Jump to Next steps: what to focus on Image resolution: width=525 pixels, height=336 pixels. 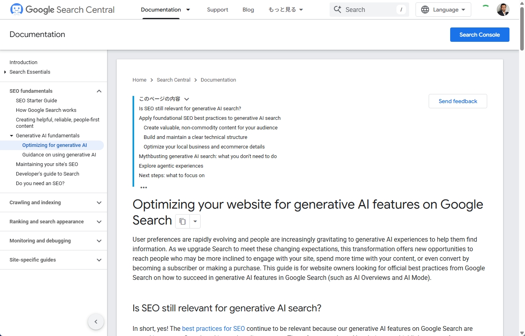172,176
